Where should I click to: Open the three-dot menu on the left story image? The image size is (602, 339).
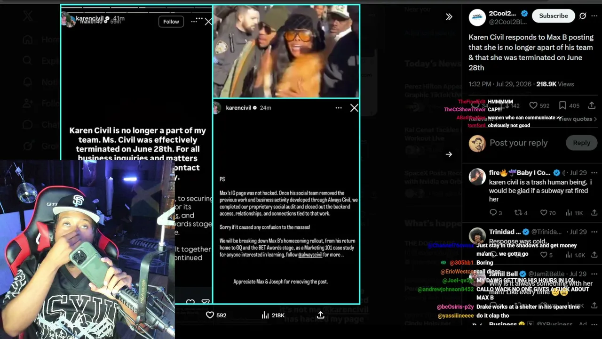pyautogui.click(x=194, y=22)
